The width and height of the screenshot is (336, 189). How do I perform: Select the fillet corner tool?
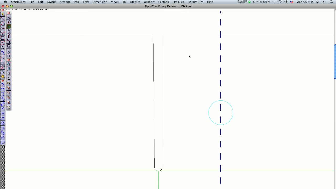tap(3, 57)
